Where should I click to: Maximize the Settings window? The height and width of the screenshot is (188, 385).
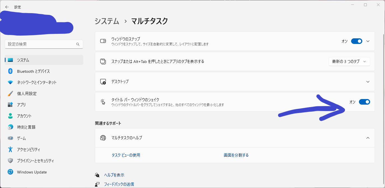pyautogui.click(x=365, y=5)
